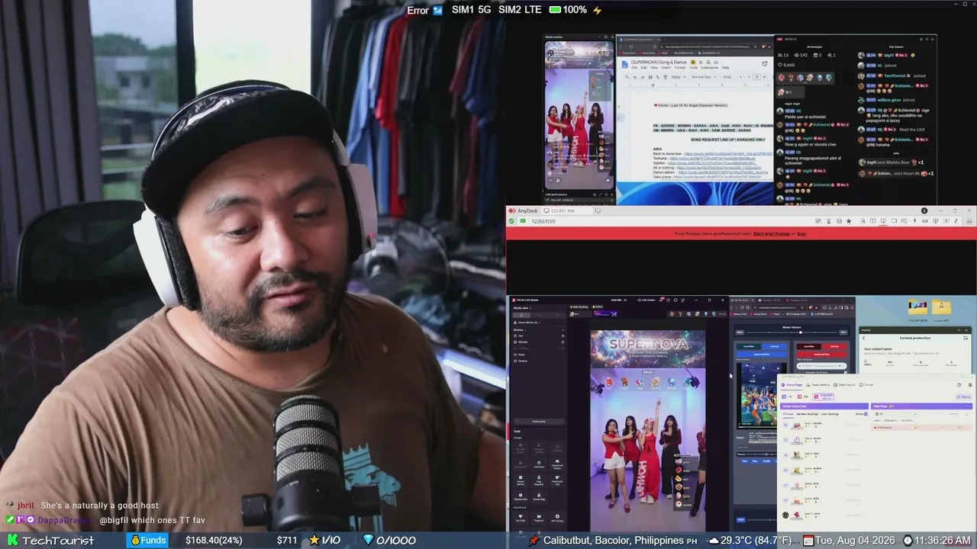Open the first desktop folder icon

click(917, 307)
